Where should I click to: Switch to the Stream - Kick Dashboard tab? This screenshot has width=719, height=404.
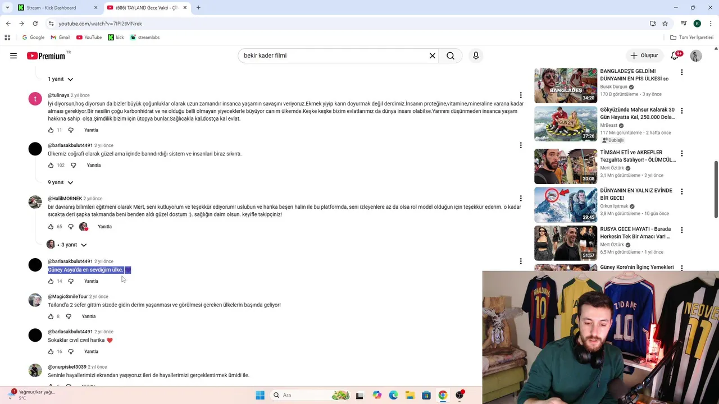click(x=56, y=8)
